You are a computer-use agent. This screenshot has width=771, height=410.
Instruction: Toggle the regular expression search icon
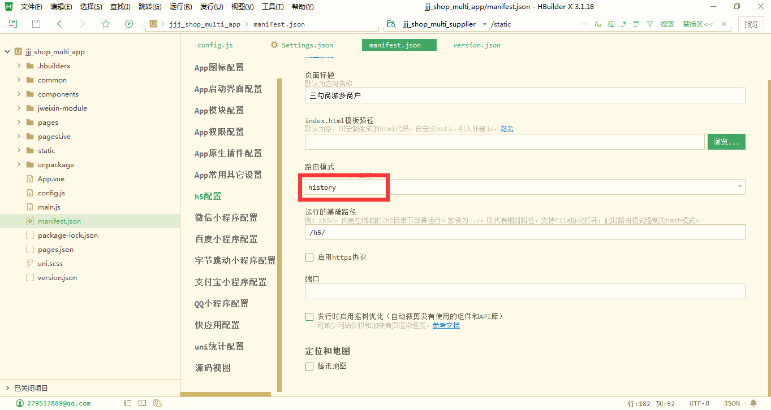[624, 24]
